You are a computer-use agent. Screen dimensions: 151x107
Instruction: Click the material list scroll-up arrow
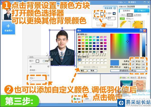point(148,14)
